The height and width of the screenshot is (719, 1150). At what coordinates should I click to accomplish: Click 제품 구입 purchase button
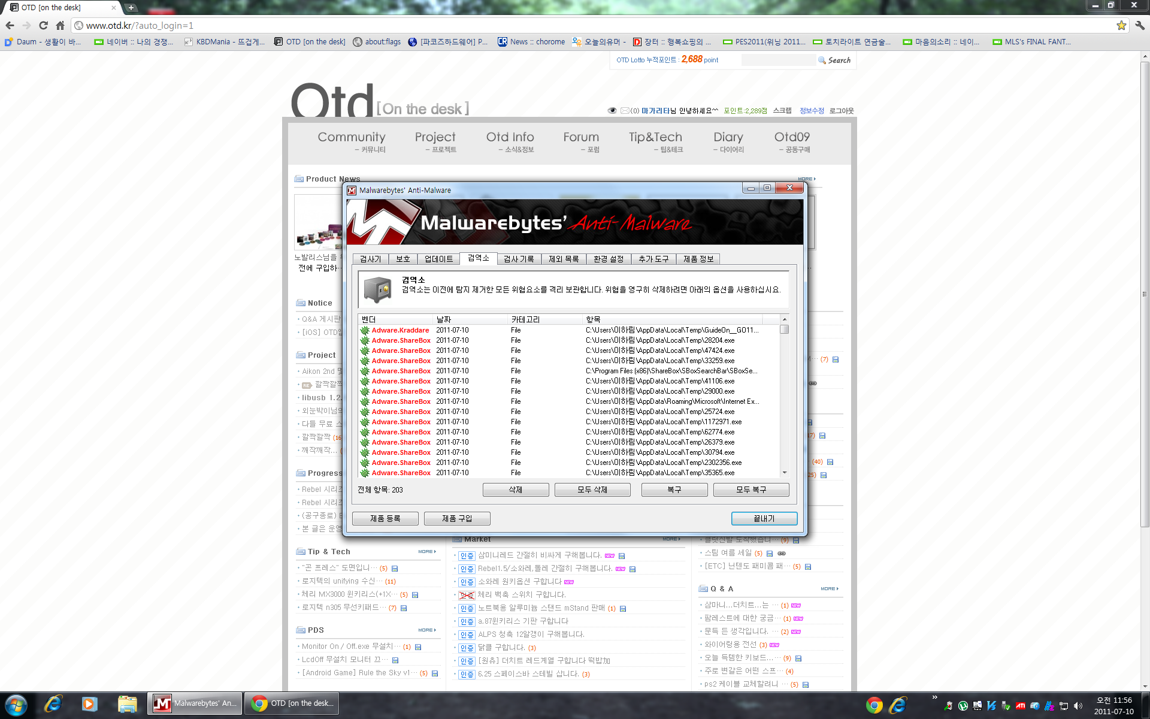tap(457, 518)
